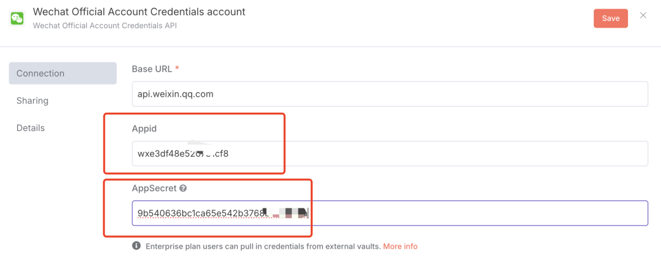661x269 pixels.
Task: Click the Credentials API subtitle text
Action: point(105,26)
